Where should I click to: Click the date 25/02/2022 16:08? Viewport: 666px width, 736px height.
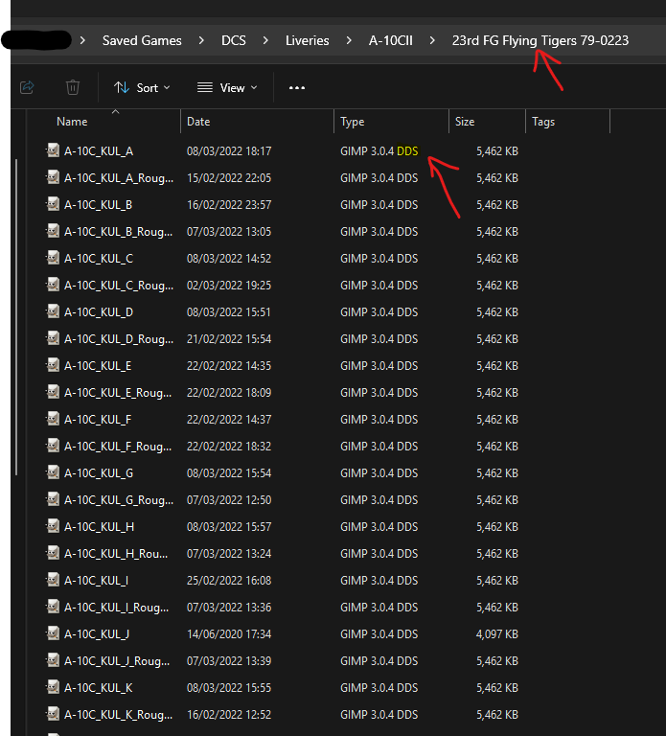(229, 581)
